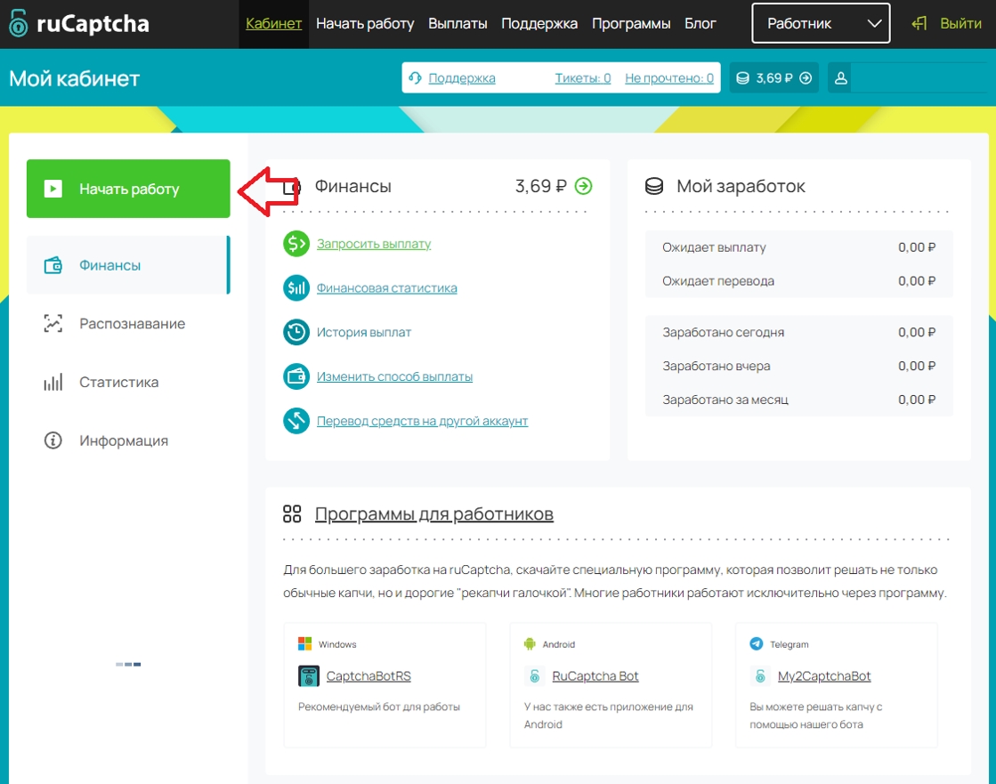The height and width of the screenshot is (784, 996).
Task: Select Финансы tab in sidebar
Action: click(128, 264)
